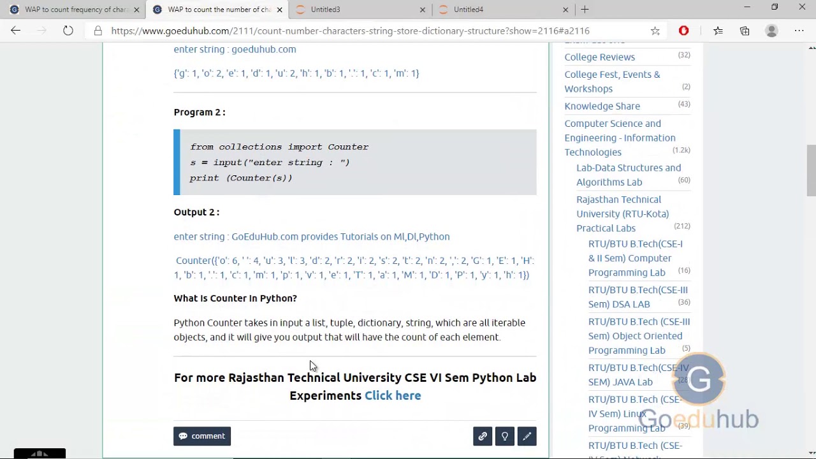Open a new tab with the plus button
This screenshot has height=459, width=816.
point(585,10)
